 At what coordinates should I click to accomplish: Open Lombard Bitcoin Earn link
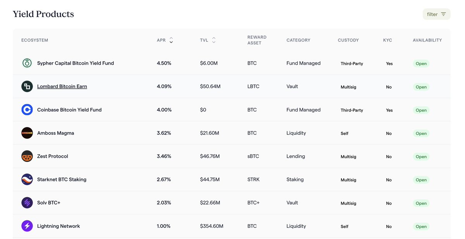(62, 86)
